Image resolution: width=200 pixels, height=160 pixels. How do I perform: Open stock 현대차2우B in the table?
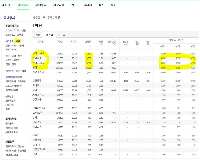click(x=38, y=53)
